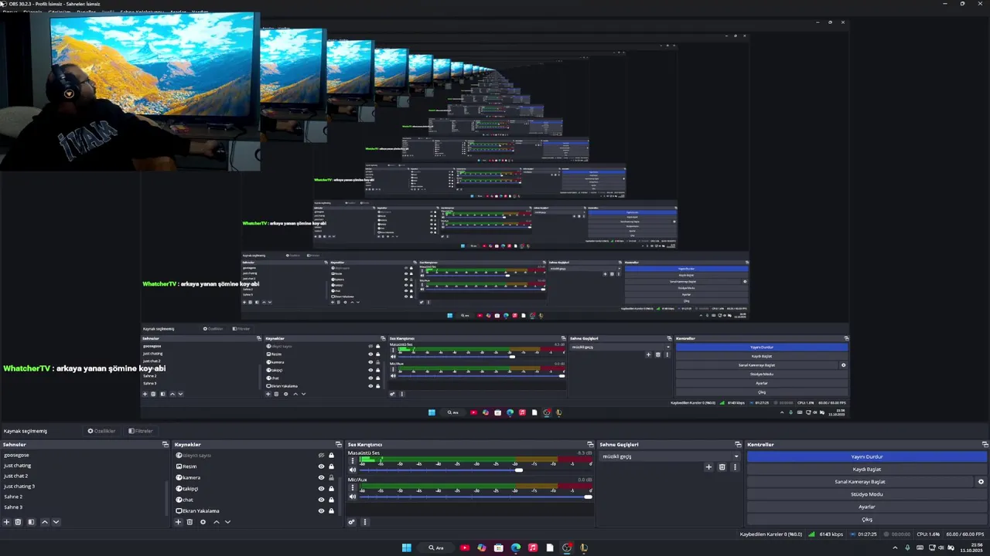Mute Masaüstü Ses with speaker icon

pos(353,470)
